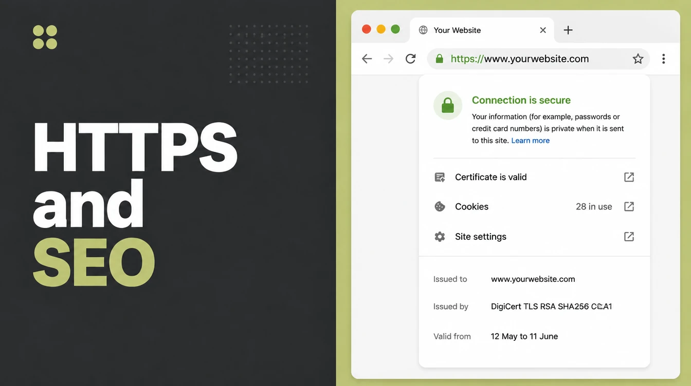The image size is (691, 386).
Task: Click the green padlock in the address bar
Action: tap(439, 59)
